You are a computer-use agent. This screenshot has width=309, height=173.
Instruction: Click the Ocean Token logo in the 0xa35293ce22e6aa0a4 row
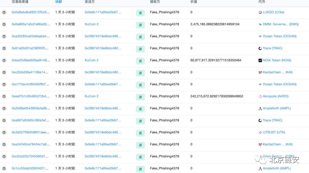click(x=260, y=36)
